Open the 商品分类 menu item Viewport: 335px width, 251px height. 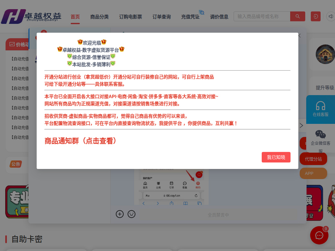click(99, 17)
